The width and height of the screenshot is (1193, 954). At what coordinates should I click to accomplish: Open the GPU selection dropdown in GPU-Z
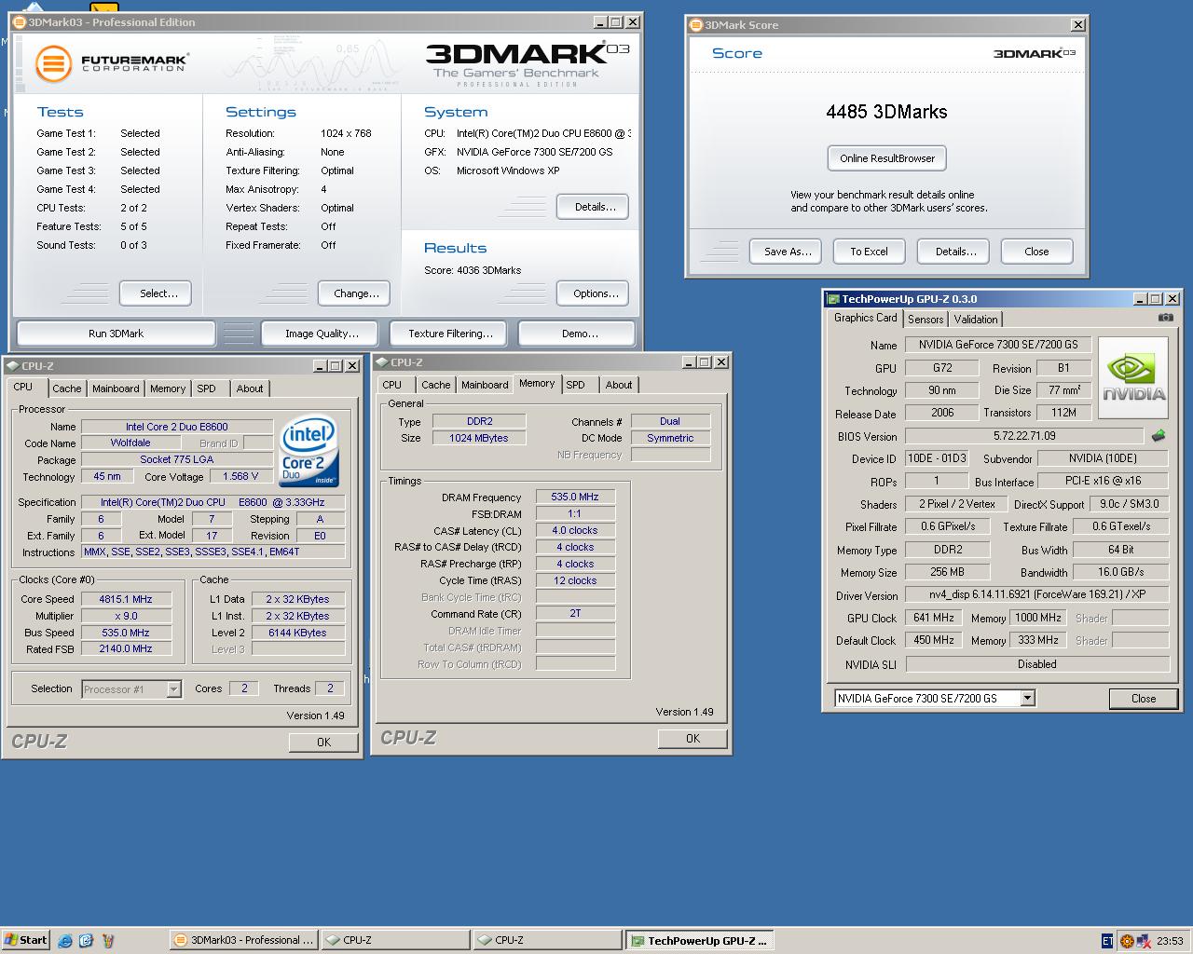point(1027,698)
